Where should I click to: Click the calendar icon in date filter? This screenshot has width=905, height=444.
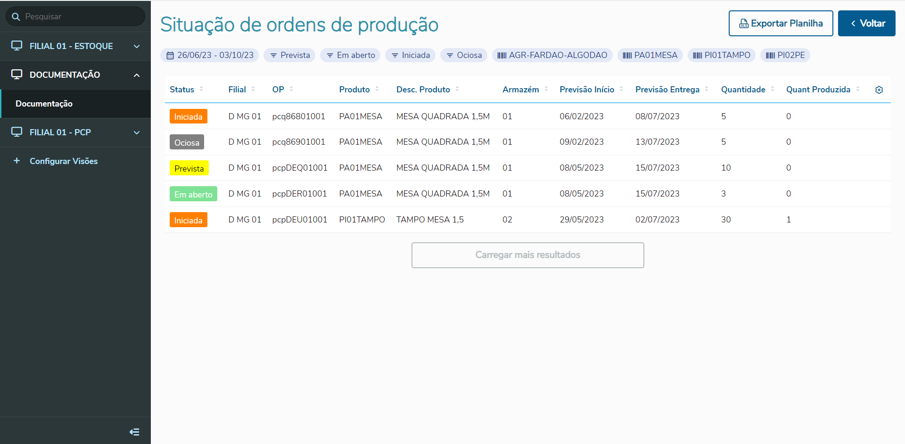170,56
